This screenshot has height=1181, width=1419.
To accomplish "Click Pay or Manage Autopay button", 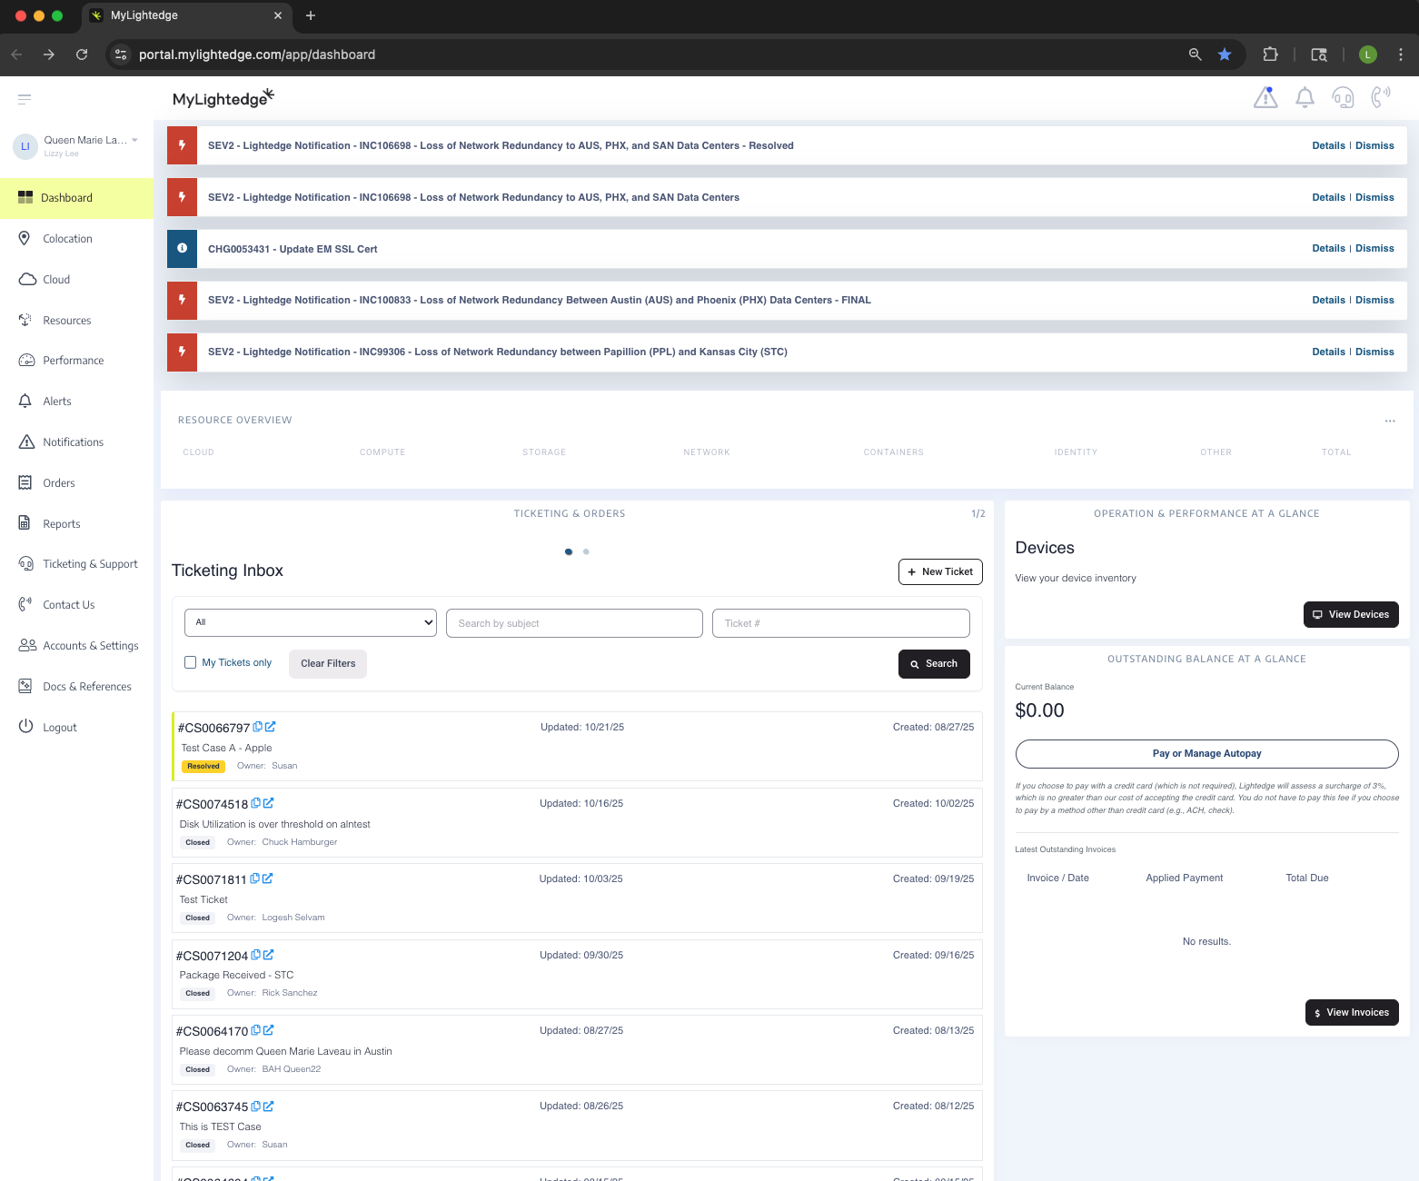I will (x=1206, y=754).
